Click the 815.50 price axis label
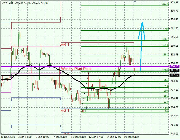Viewport: 180px width, 140px height. [x=174, y=37]
